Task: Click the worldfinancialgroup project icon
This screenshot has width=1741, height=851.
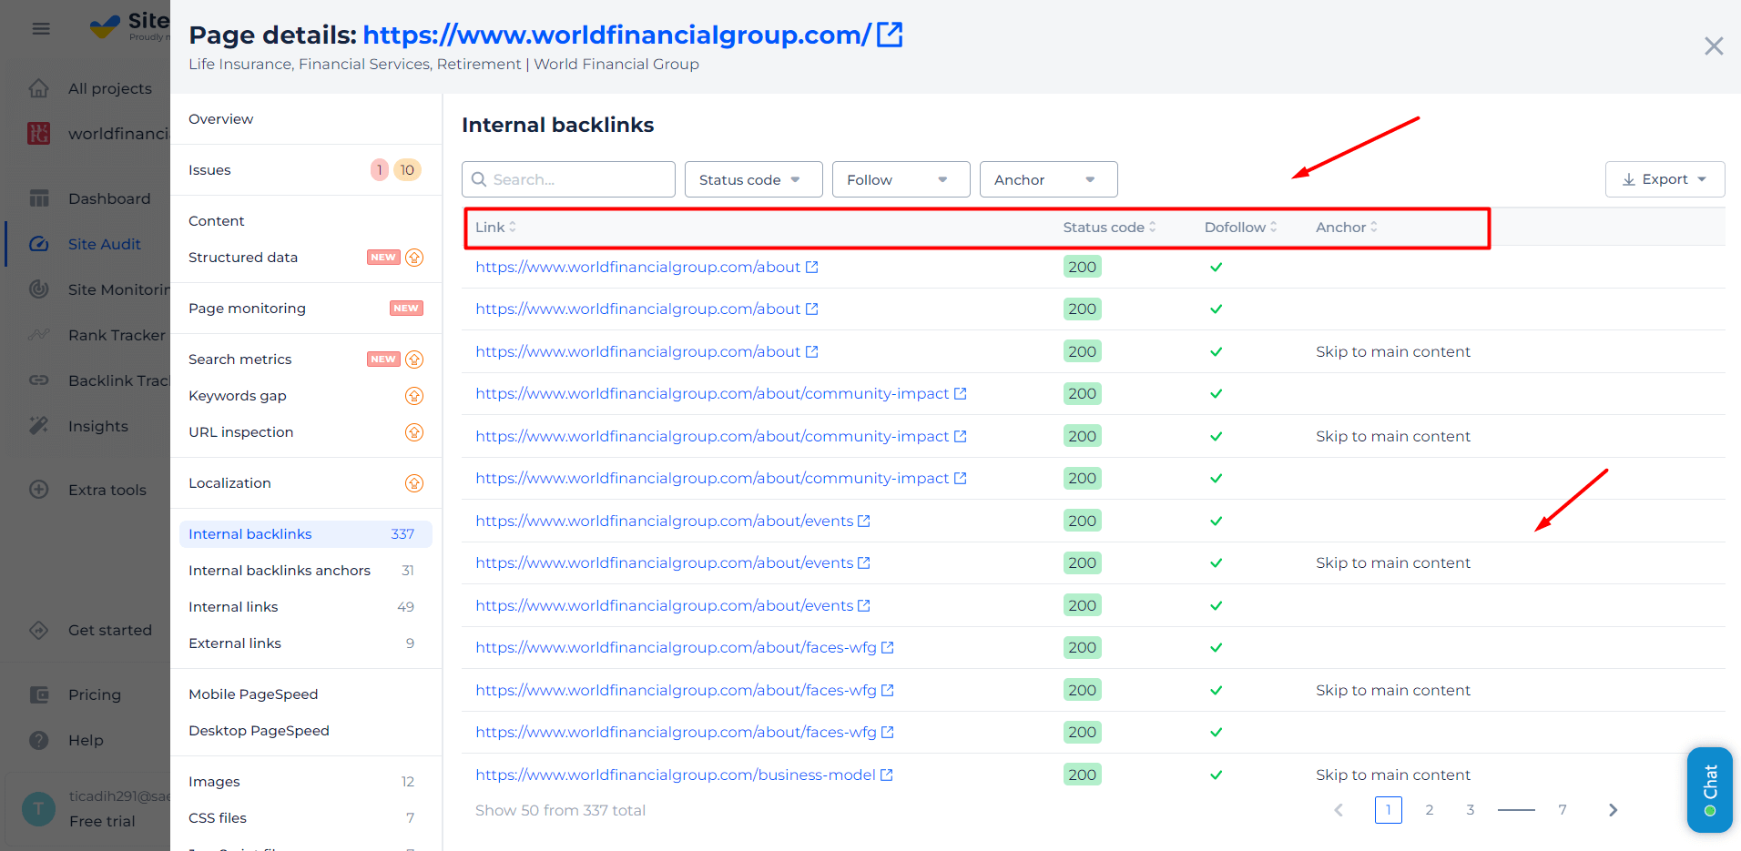Action: (39, 134)
